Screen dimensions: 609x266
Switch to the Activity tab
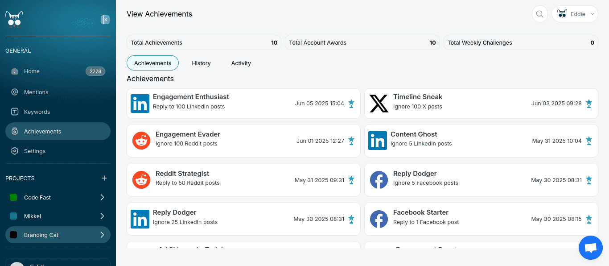241,63
